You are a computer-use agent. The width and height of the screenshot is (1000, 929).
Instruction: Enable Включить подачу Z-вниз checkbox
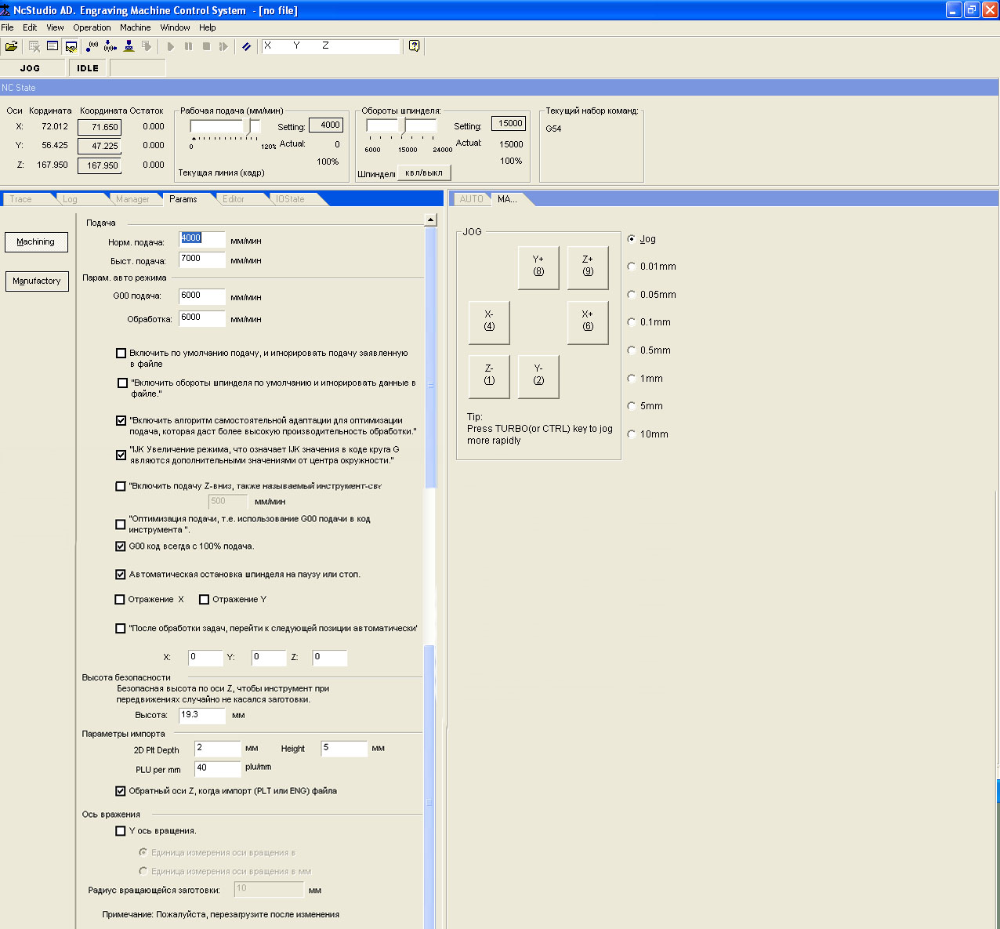tap(121, 486)
